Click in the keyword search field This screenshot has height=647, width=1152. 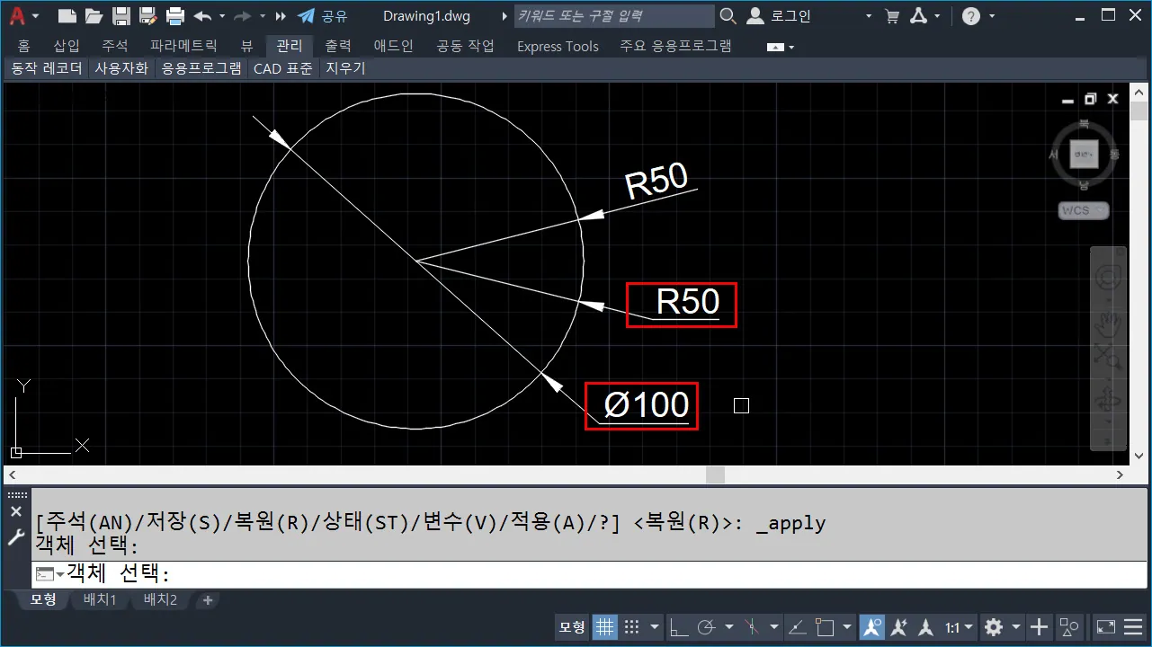pos(614,15)
